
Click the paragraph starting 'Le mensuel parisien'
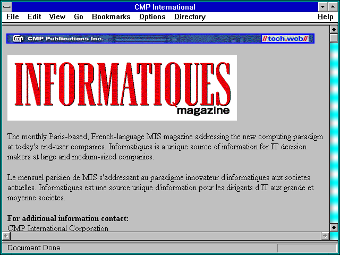(x=160, y=188)
